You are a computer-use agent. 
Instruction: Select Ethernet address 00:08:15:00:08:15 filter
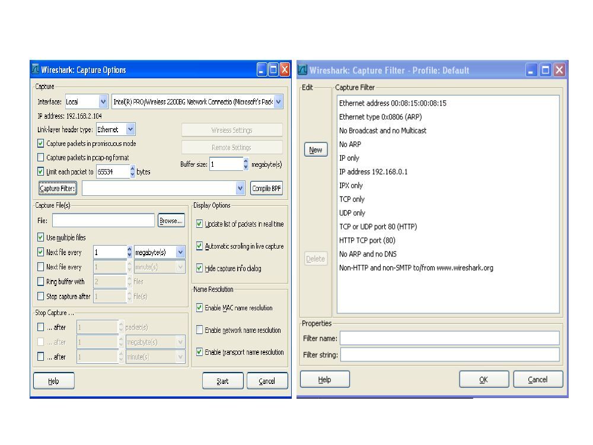click(393, 103)
